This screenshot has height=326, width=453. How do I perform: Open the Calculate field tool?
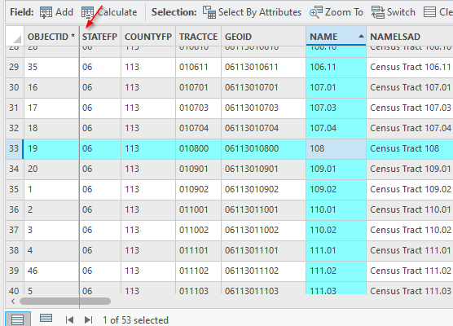[109, 12]
